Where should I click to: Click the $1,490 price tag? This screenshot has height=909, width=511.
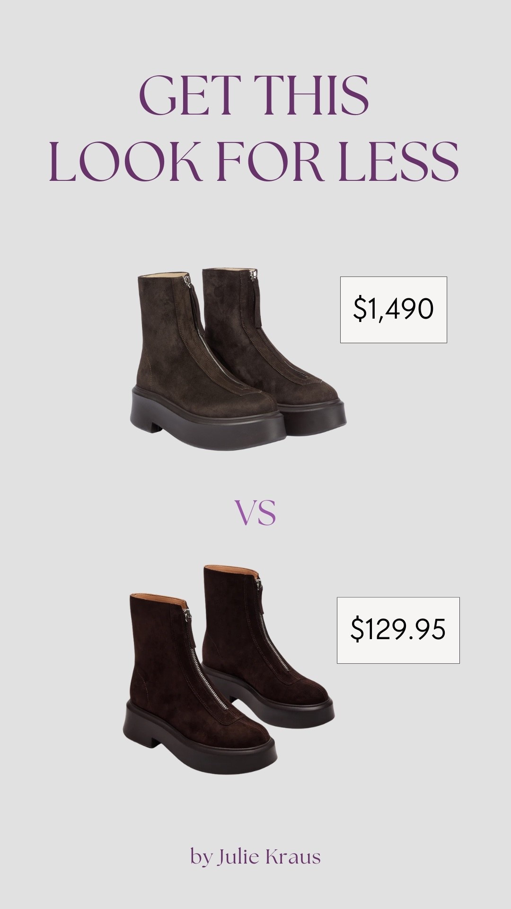click(x=394, y=310)
